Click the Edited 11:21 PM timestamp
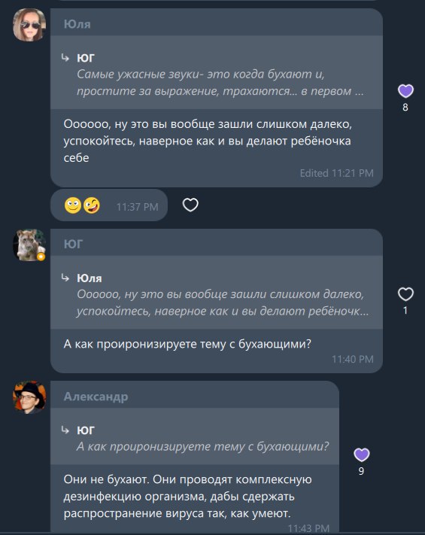Viewport: 425px width, 535px height. pyautogui.click(x=336, y=173)
